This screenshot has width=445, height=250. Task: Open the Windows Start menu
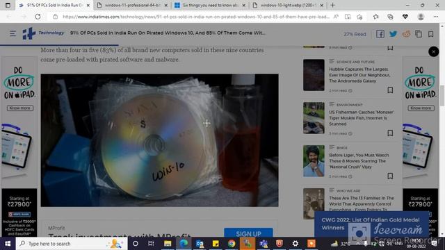[8, 244]
